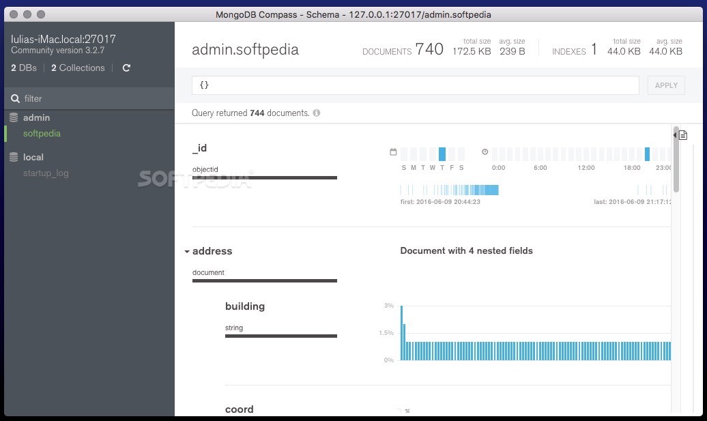This screenshot has height=421, width=707.
Task: Click the string type label under building
Action: tap(234, 328)
